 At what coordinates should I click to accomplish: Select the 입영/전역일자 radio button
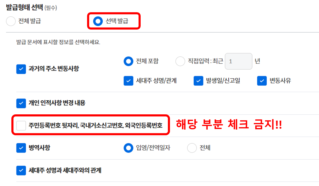(128, 148)
